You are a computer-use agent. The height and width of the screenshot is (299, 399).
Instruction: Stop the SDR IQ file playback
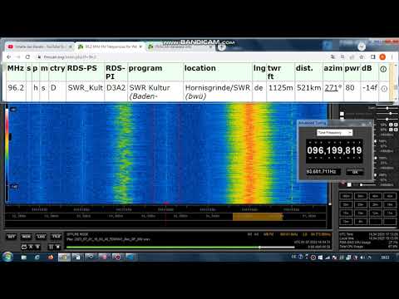pyautogui.click(x=58, y=247)
